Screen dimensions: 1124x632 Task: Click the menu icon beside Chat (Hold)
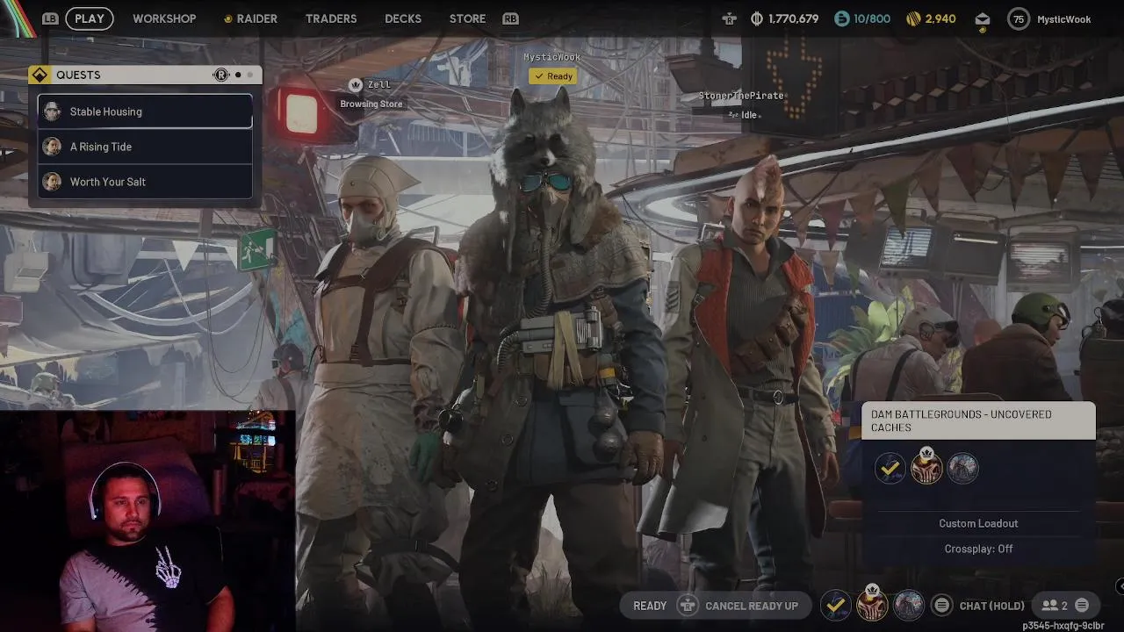click(942, 605)
